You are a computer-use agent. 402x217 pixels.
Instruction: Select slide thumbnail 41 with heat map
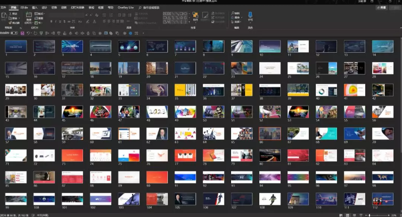click(354, 90)
